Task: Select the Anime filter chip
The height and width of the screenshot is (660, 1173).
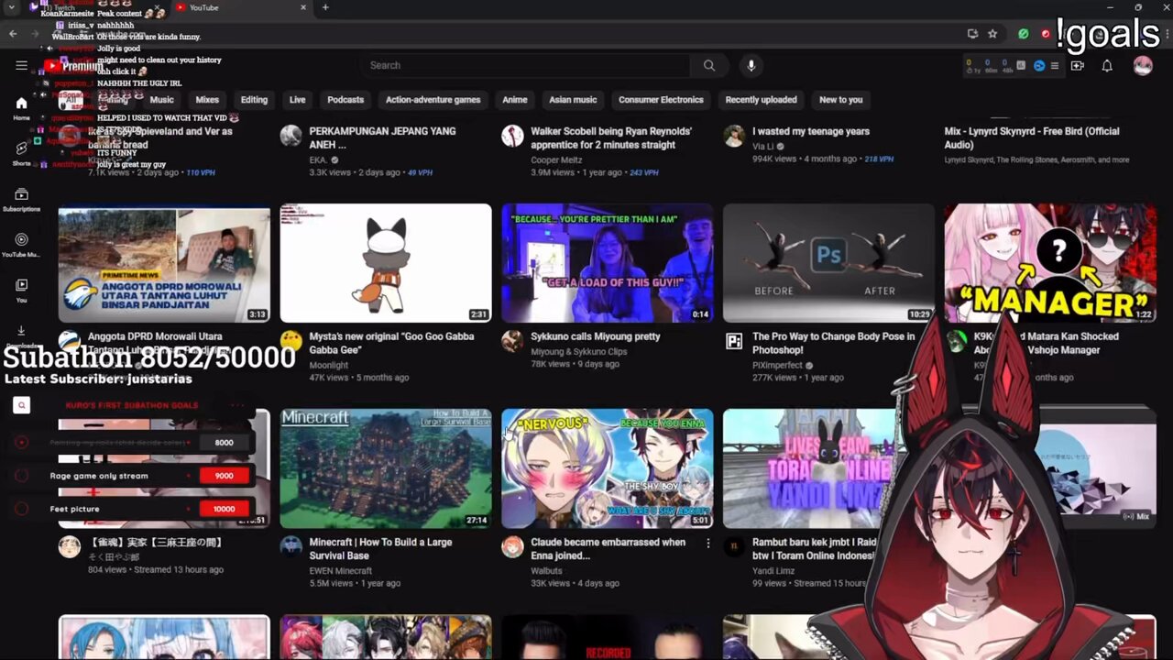Action: click(x=514, y=100)
